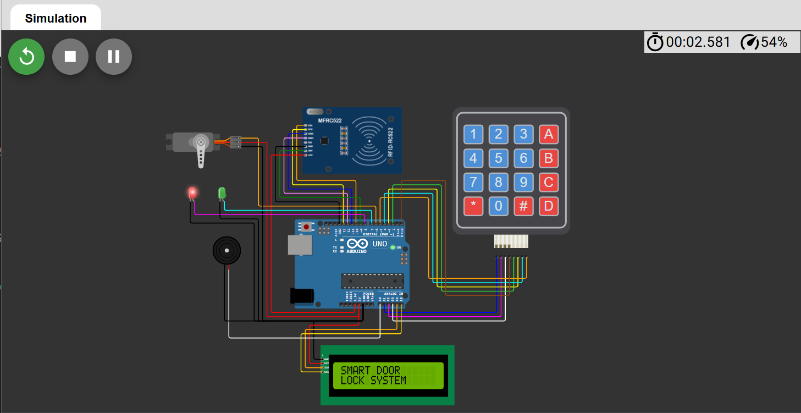Tap red keypad key D

pos(549,206)
